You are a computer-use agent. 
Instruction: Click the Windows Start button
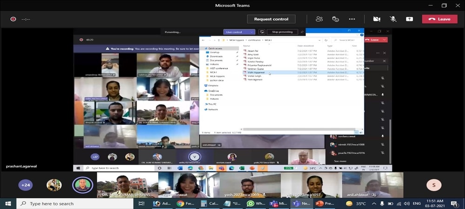coord(8,203)
